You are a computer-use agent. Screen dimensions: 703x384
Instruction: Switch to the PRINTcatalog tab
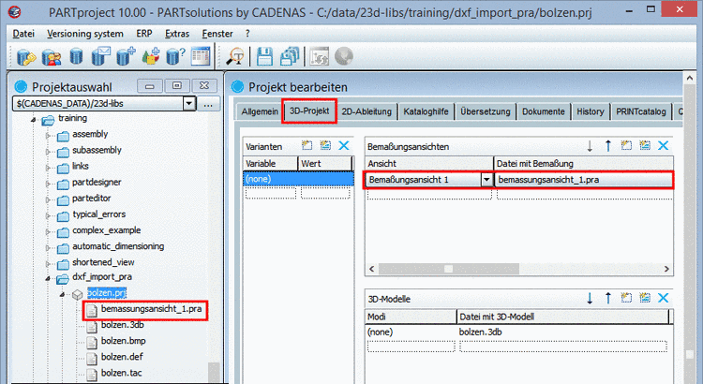[641, 111]
